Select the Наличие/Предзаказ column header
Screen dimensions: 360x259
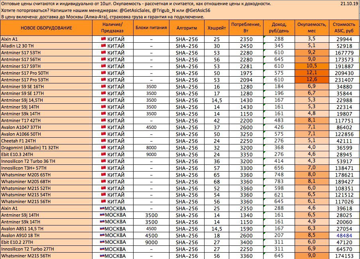point(112,28)
